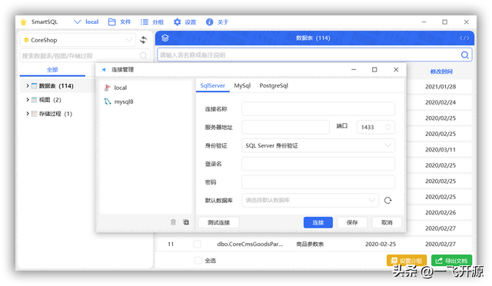Open the local connection dropdown in toolbar
492x286 pixels.
(86, 22)
